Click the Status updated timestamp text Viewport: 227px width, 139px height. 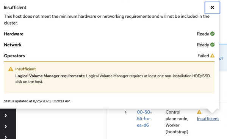point(37,101)
